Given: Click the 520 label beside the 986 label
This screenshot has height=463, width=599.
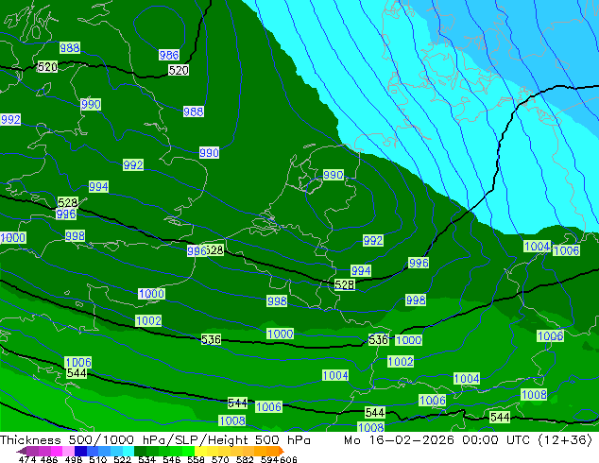Looking at the screenshot, I should [x=179, y=70].
